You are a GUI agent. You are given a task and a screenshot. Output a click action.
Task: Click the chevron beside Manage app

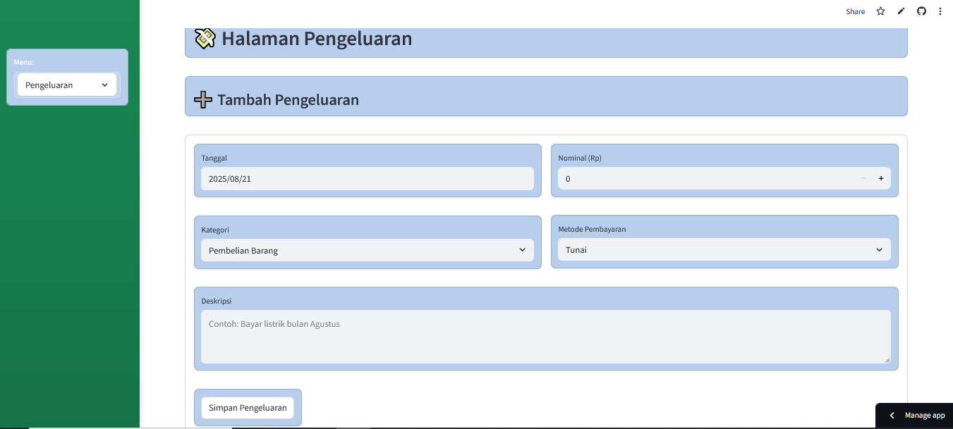[x=892, y=416]
